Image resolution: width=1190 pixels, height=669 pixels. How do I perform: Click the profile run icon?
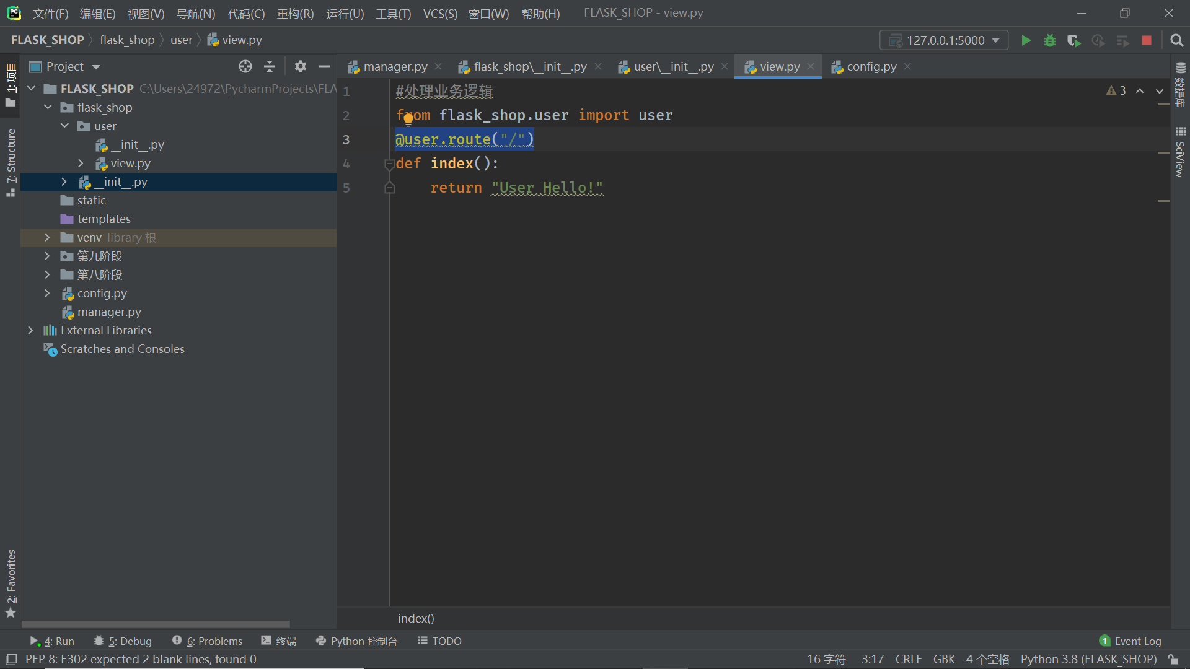point(1098,40)
